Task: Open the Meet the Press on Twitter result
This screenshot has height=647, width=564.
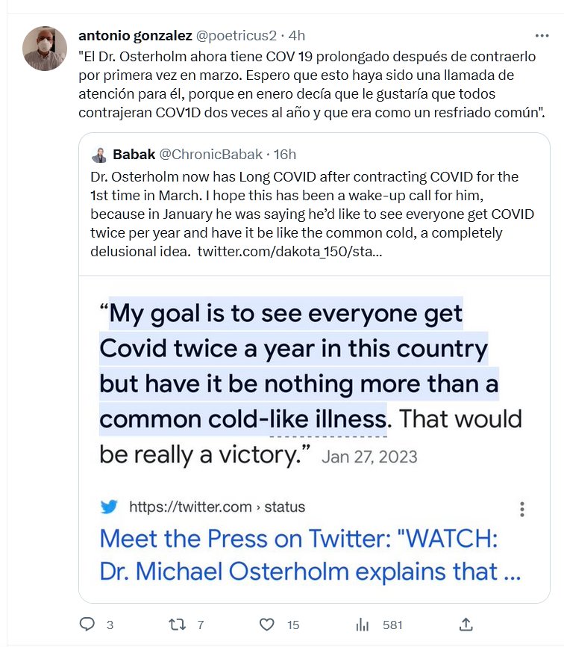Action: 310,554
